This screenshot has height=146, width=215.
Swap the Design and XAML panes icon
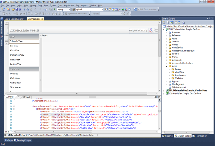click(19, 97)
